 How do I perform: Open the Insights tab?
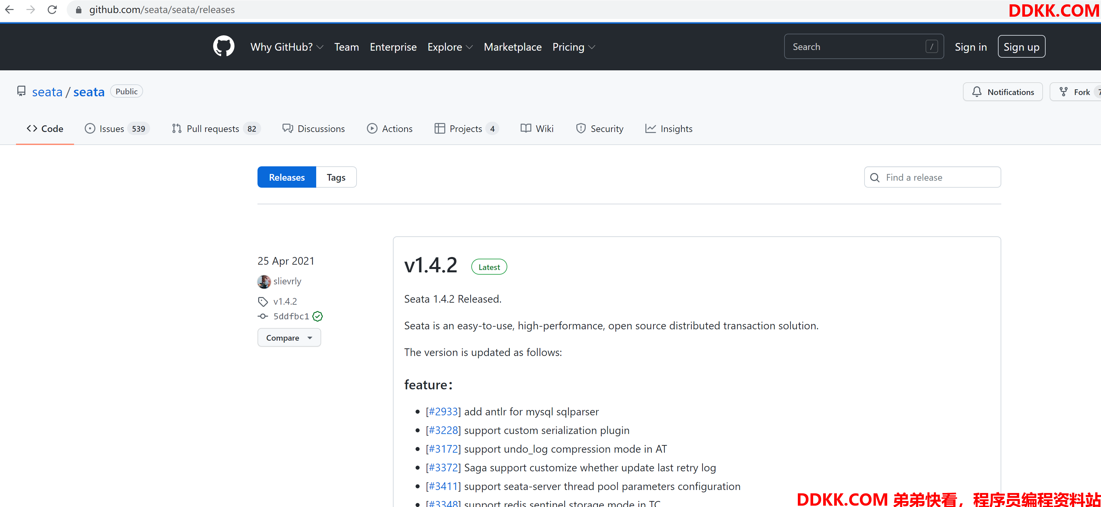click(x=668, y=129)
